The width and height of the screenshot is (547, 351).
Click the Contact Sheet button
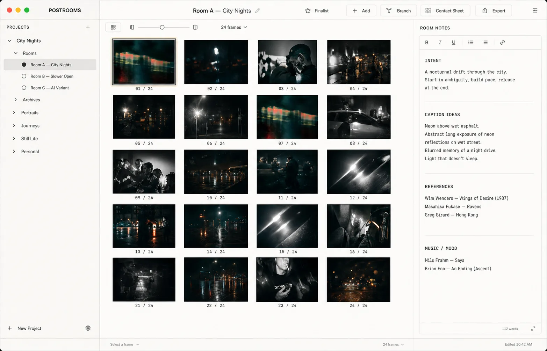click(x=445, y=11)
